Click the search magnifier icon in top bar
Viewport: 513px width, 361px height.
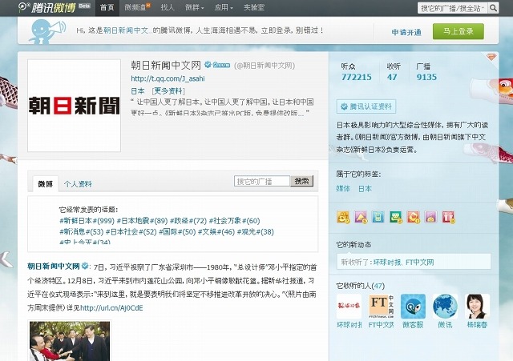click(493, 8)
